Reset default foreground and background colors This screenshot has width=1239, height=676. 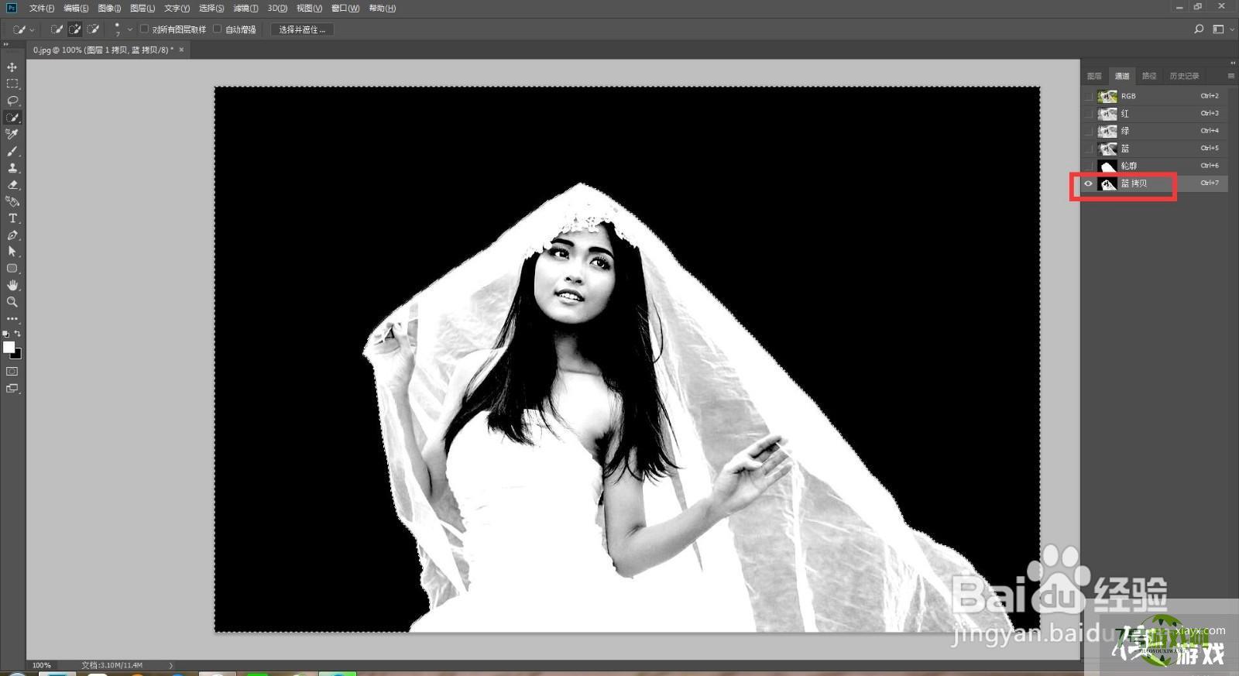coord(6,334)
